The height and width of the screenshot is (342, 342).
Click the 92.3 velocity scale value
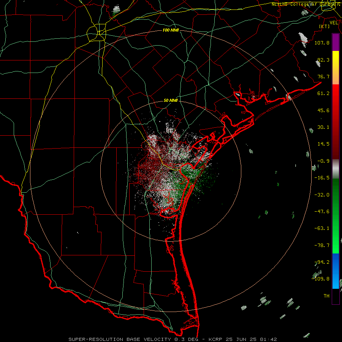[x=323, y=60]
